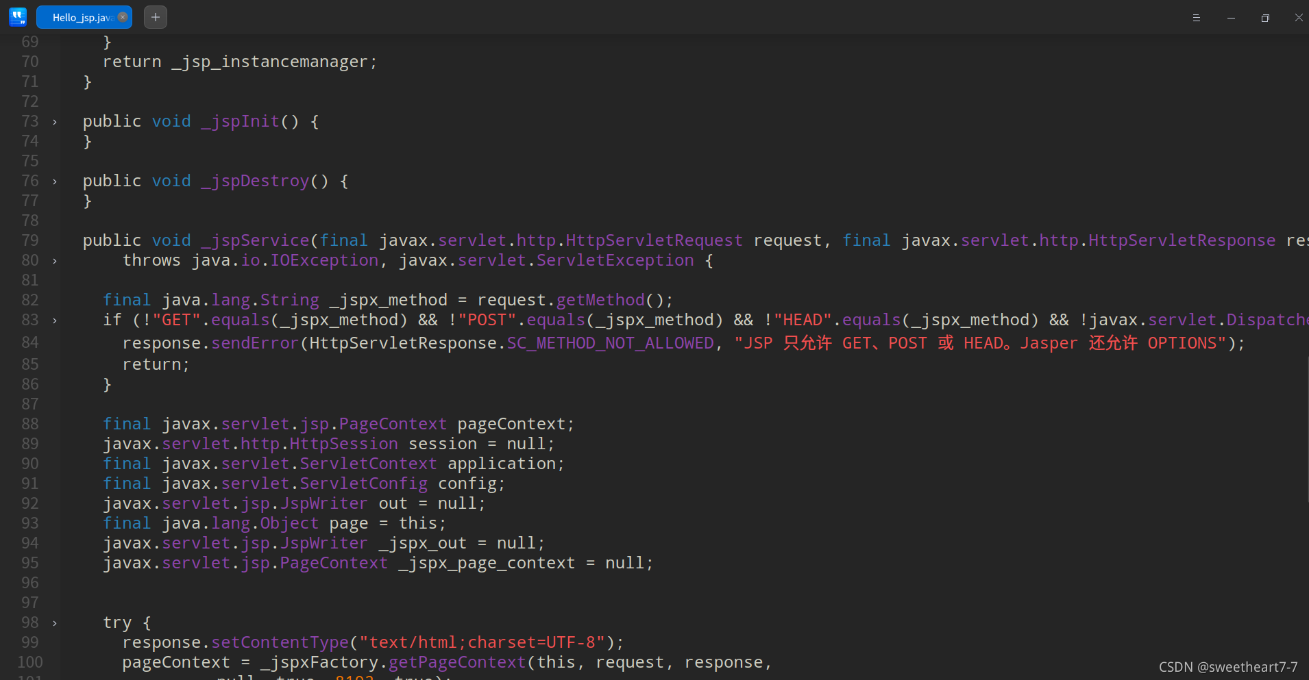
Task: Open a new tab with plus button
Action: (156, 17)
